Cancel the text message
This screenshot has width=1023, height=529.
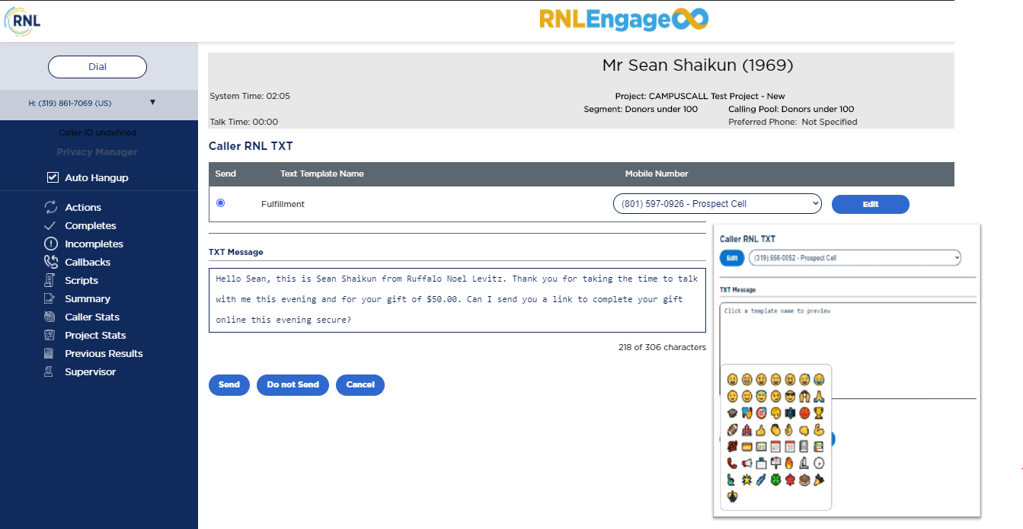[360, 385]
